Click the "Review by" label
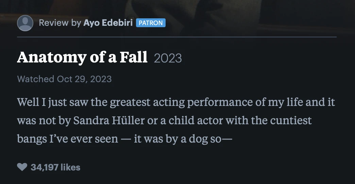The image size is (355, 184). pyautogui.click(x=60, y=23)
